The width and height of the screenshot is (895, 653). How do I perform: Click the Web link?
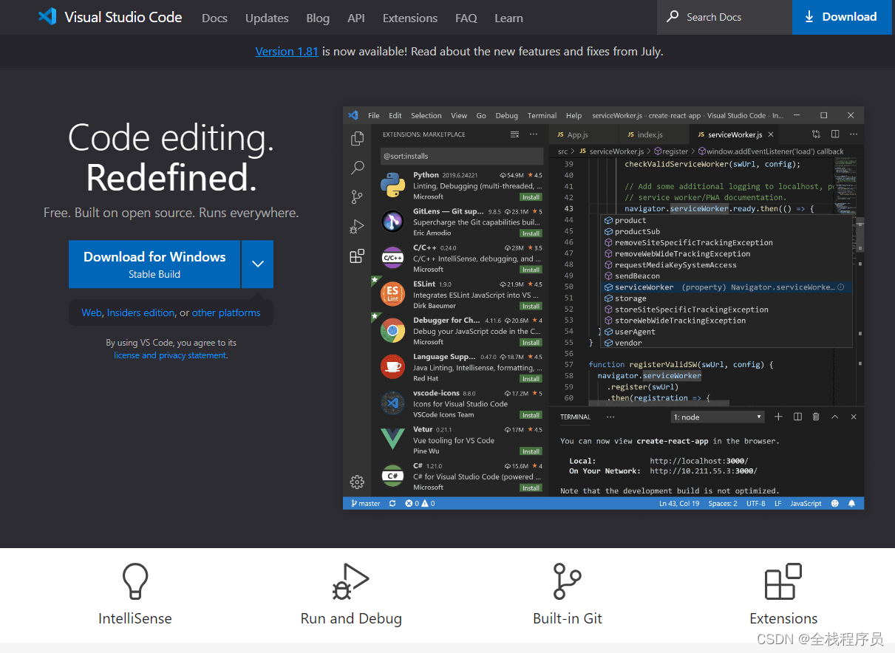(92, 312)
